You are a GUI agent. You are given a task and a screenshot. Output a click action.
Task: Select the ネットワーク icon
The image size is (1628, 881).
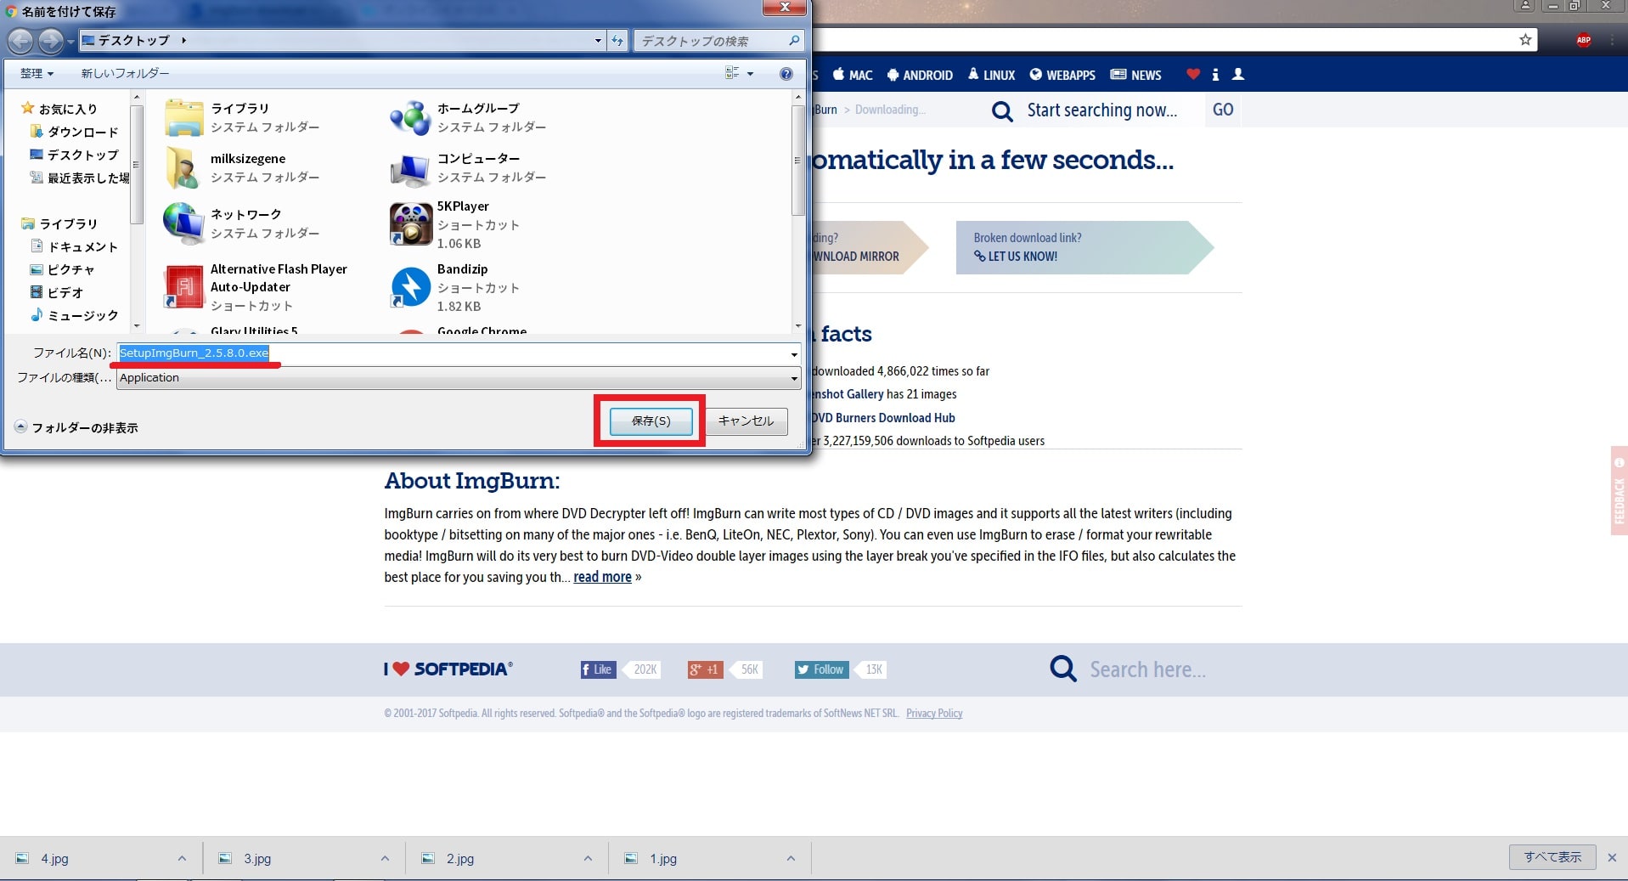tap(183, 223)
